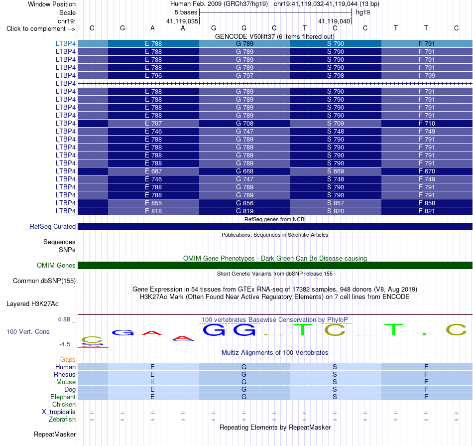Open the RepeatMasker track label

(x=55, y=434)
